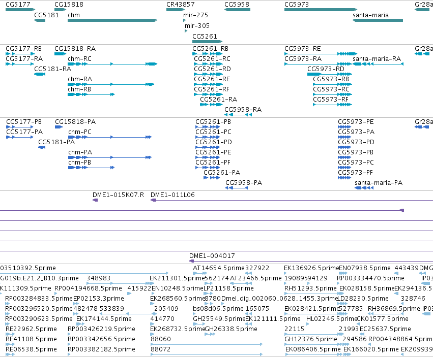Click the CG5958 gene label
Screen dimensions: 433x357
pyautogui.click(x=237, y=5)
